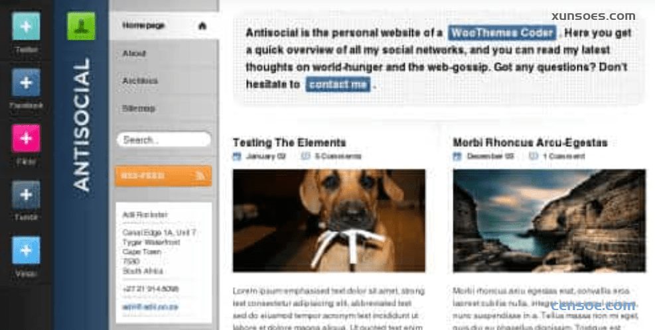This screenshot has width=655, height=330.
Task: Expand the Facebook plus icon
Action: (x=26, y=83)
